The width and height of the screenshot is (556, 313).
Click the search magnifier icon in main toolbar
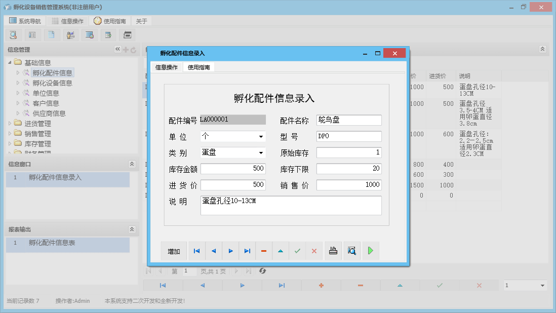click(x=13, y=35)
